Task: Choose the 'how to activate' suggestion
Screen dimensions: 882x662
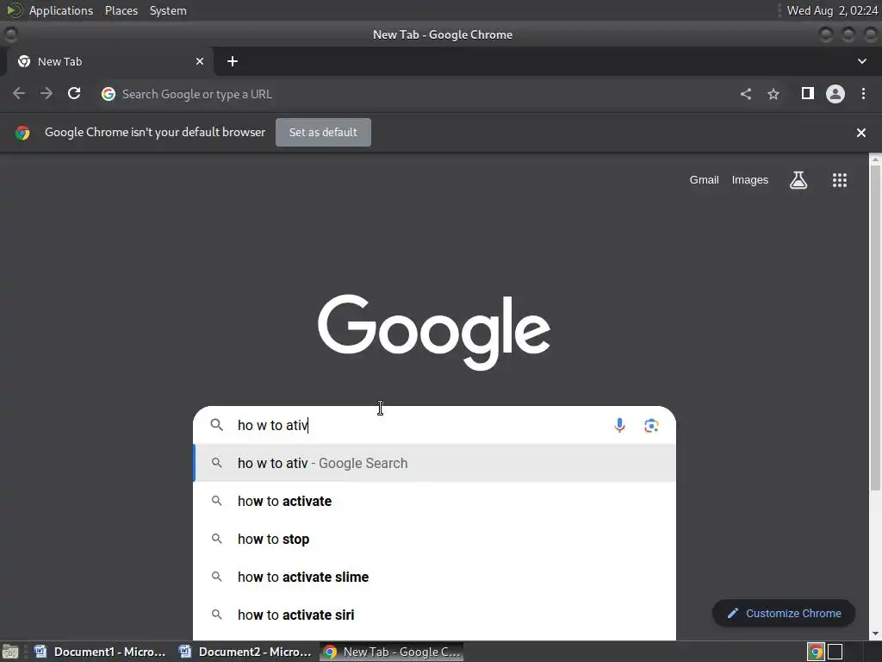Action: pyautogui.click(x=434, y=501)
